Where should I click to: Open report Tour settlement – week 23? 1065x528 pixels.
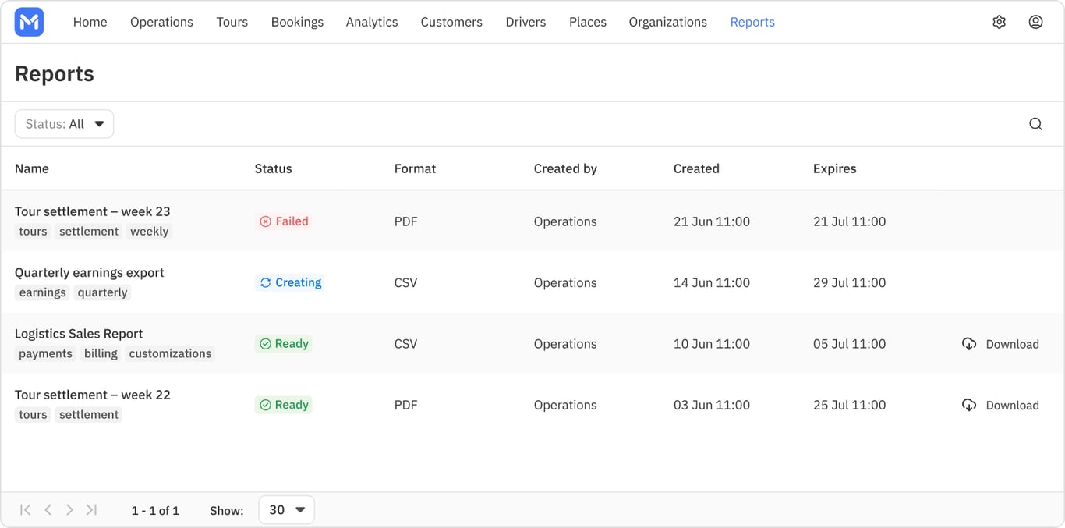[x=93, y=211]
